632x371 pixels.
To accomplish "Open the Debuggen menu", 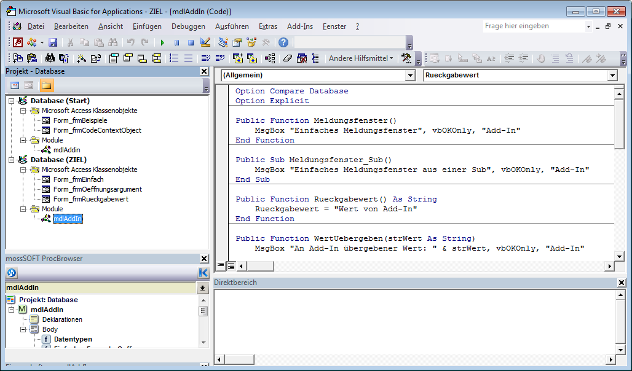I will click(x=188, y=26).
